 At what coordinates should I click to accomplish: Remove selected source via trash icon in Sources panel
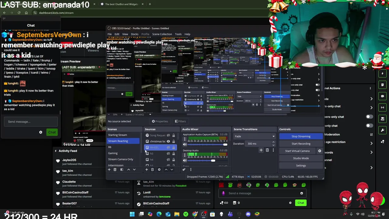152,169
